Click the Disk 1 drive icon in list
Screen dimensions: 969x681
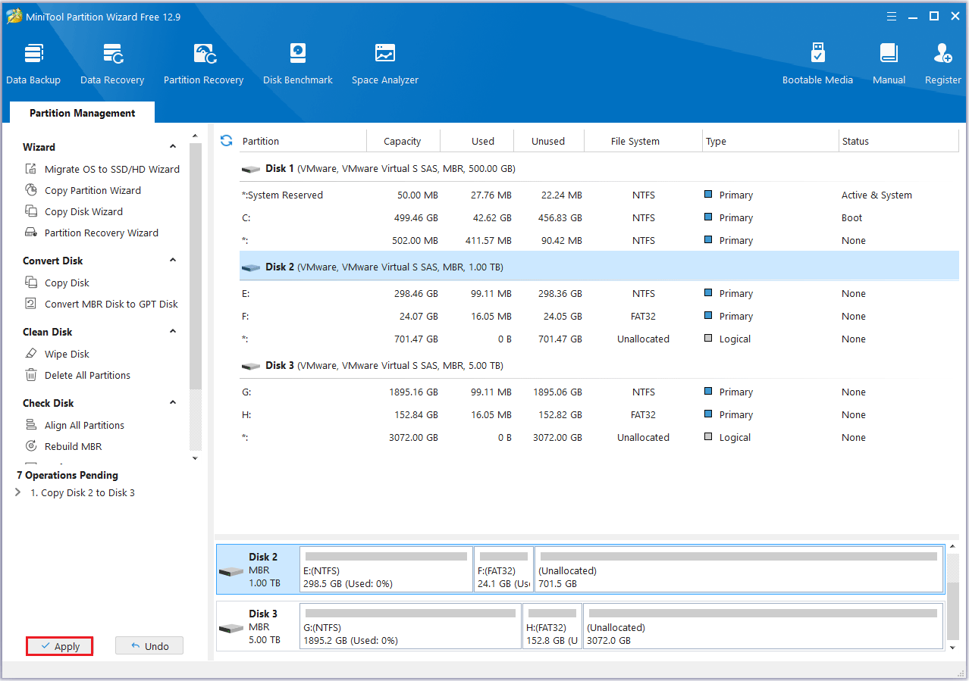tap(250, 169)
